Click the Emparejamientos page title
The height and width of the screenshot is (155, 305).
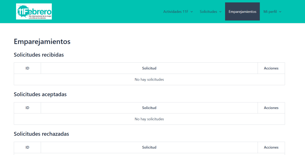coord(42,41)
